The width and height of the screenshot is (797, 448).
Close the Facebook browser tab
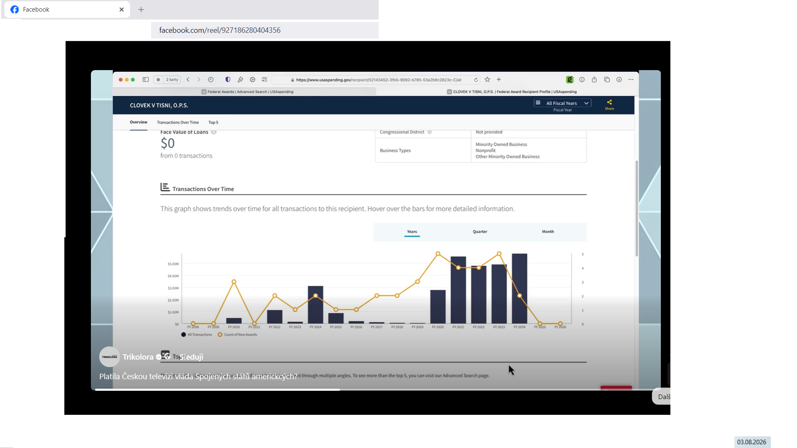click(x=122, y=10)
